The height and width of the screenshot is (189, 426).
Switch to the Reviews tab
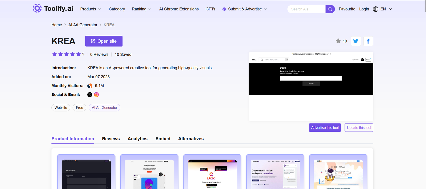[111, 139]
